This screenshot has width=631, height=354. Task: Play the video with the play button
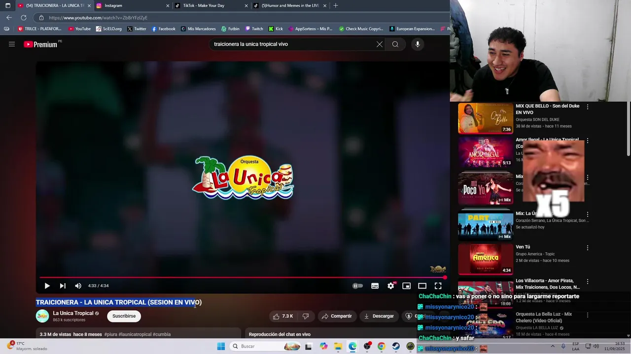(x=47, y=286)
